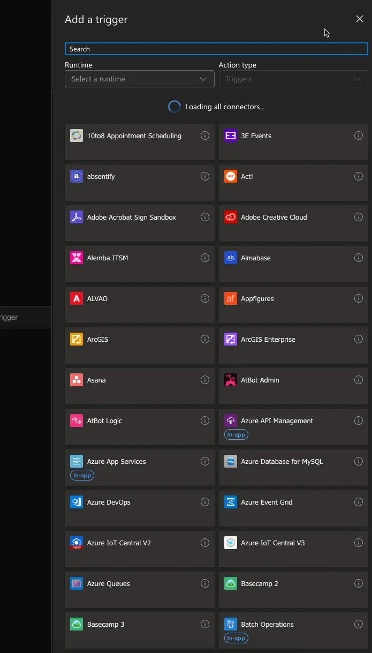The width and height of the screenshot is (372, 653).
Task: Click the 'Azure Database for MySQL' label
Action: coord(282,462)
